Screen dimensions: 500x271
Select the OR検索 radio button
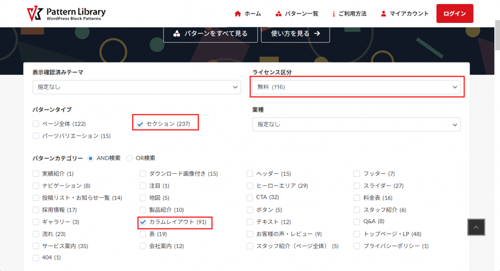pyautogui.click(x=129, y=158)
